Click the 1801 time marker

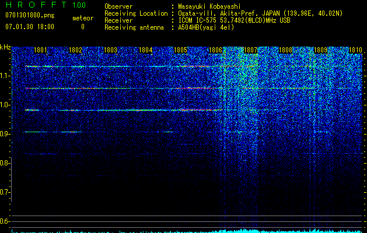pyautogui.click(x=40, y=50)
